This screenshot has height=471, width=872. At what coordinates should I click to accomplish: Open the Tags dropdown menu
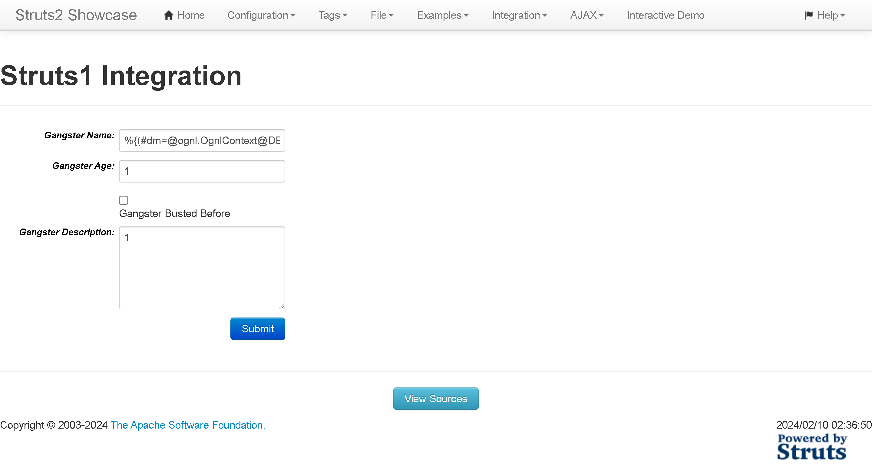(x=333, y=15)
